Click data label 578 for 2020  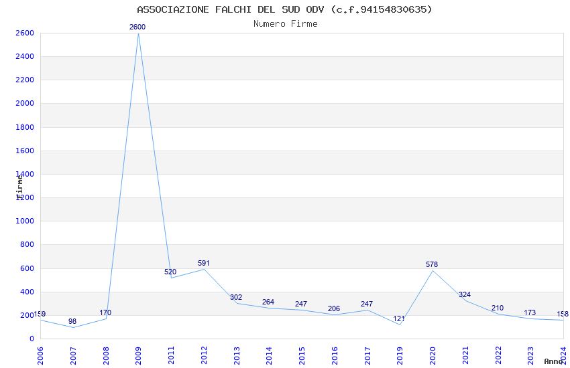(432, 264)
